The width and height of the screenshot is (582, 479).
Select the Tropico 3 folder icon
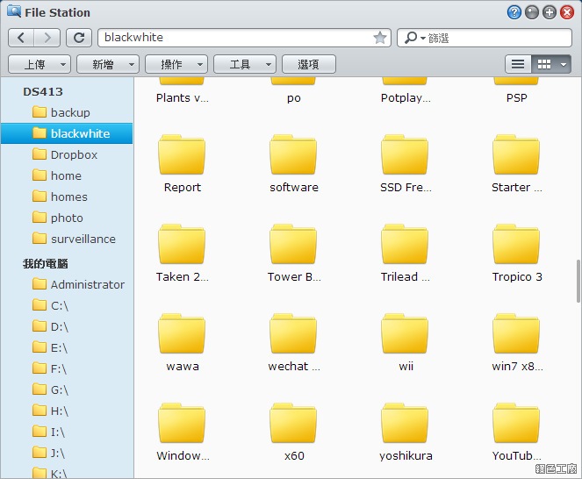(516, 244)
